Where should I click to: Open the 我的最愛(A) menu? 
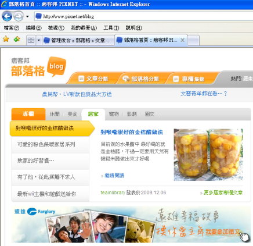pyautogui.click(x=84, y=28)
